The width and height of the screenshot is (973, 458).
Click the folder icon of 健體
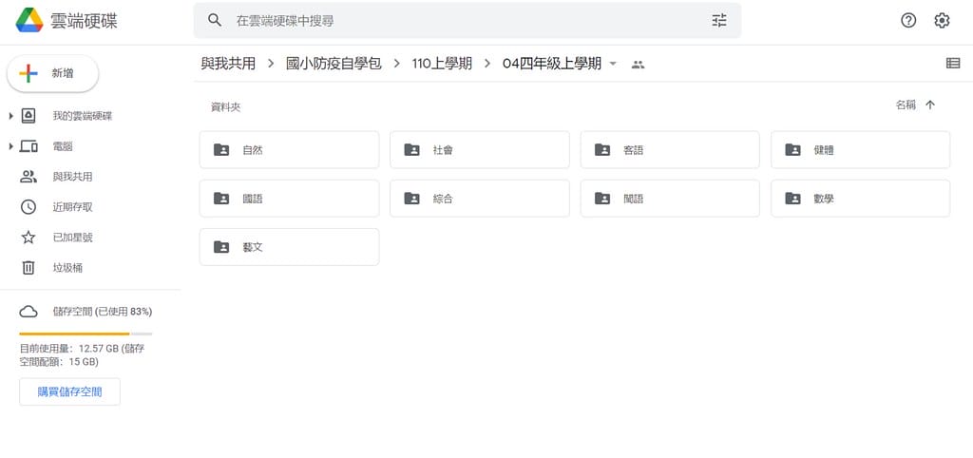click(x=793, y=149)
